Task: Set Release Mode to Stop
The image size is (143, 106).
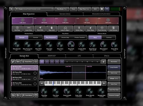Action: click(95, 37)
